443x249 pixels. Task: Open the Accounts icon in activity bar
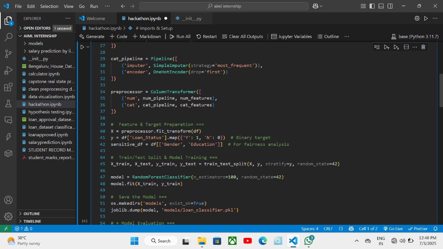[8, 200]
